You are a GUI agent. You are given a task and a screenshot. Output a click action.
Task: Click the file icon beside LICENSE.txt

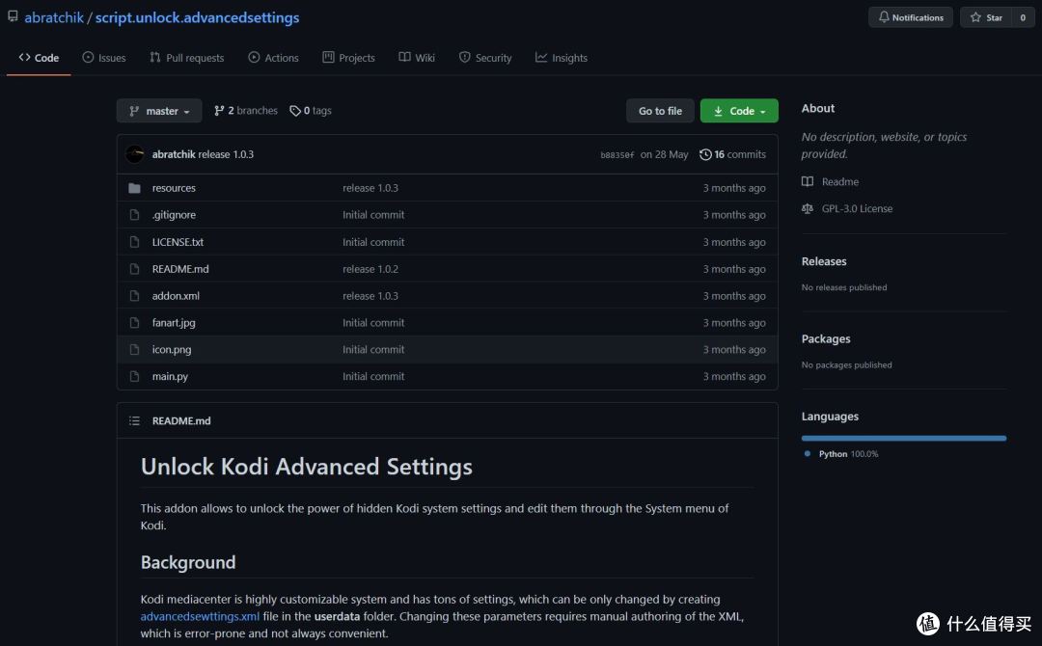pos(134,242)
